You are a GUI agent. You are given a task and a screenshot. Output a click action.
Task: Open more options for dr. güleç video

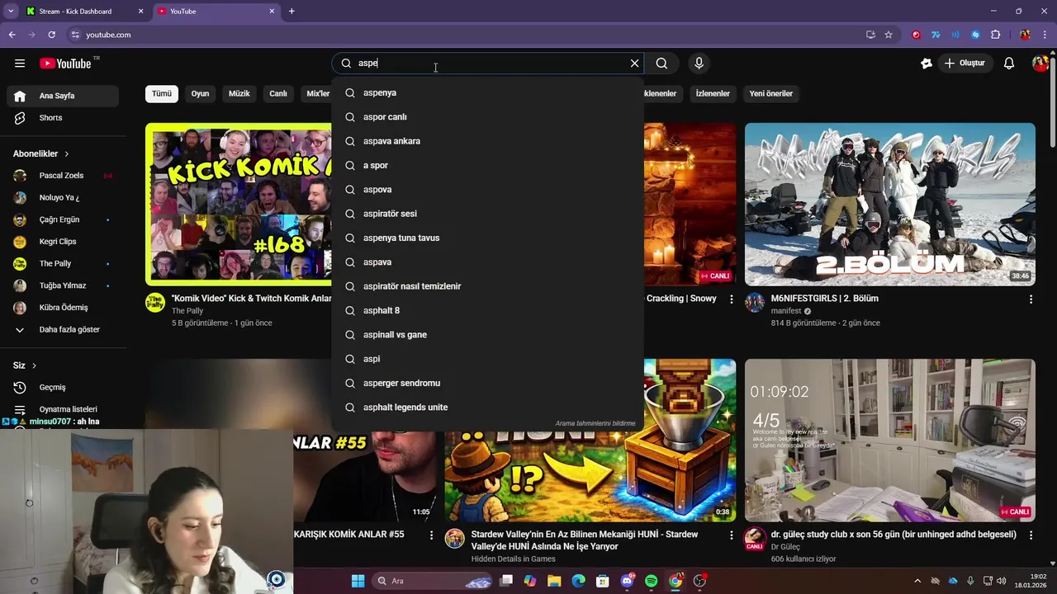point(1031,535)
